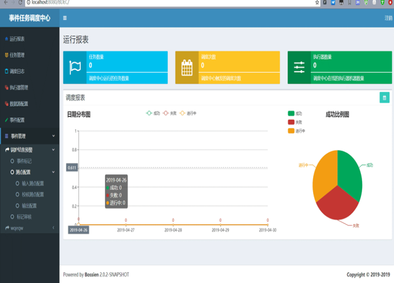Click the 注销 logout link
The height and width of the screenshot is (283, 394).
(388, 18)
